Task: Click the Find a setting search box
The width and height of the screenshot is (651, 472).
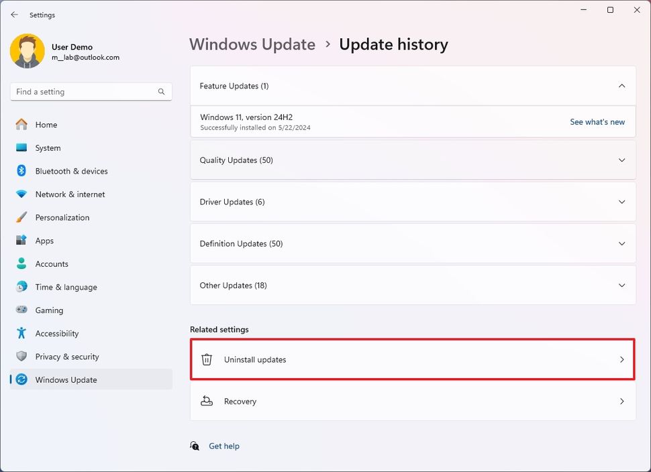Action: [x=91, y=91]
